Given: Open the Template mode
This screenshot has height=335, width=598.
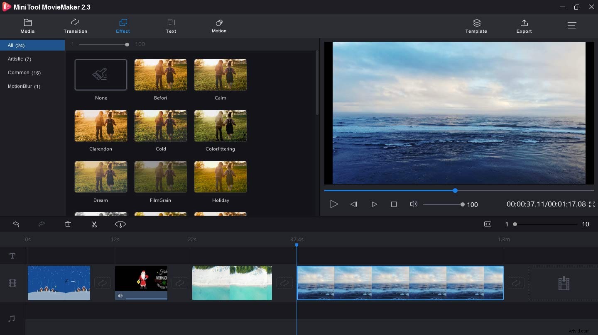Looking at the screenshot, I should [476, 26].
